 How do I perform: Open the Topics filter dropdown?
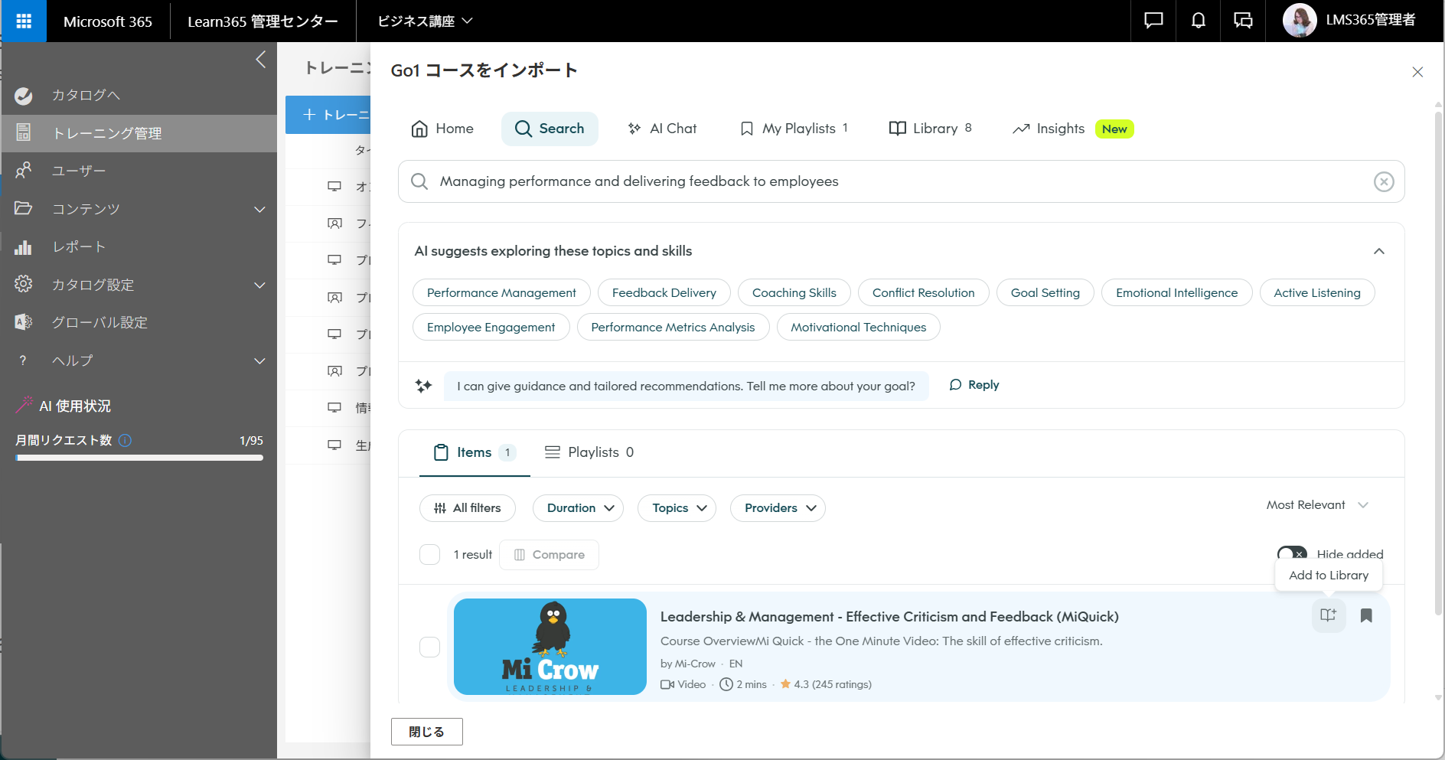pos(677,508)
